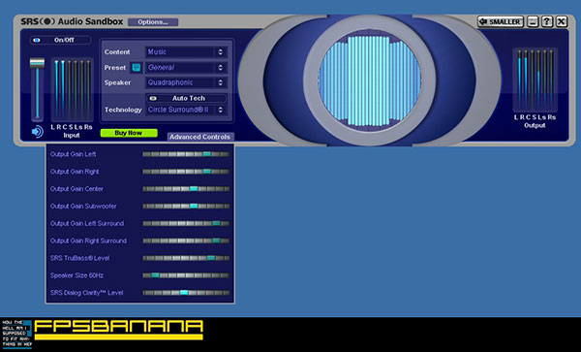Viewport: 581px width, 352px height.
Task: Click the SMALLER view button
Action: tap(501, 22)
